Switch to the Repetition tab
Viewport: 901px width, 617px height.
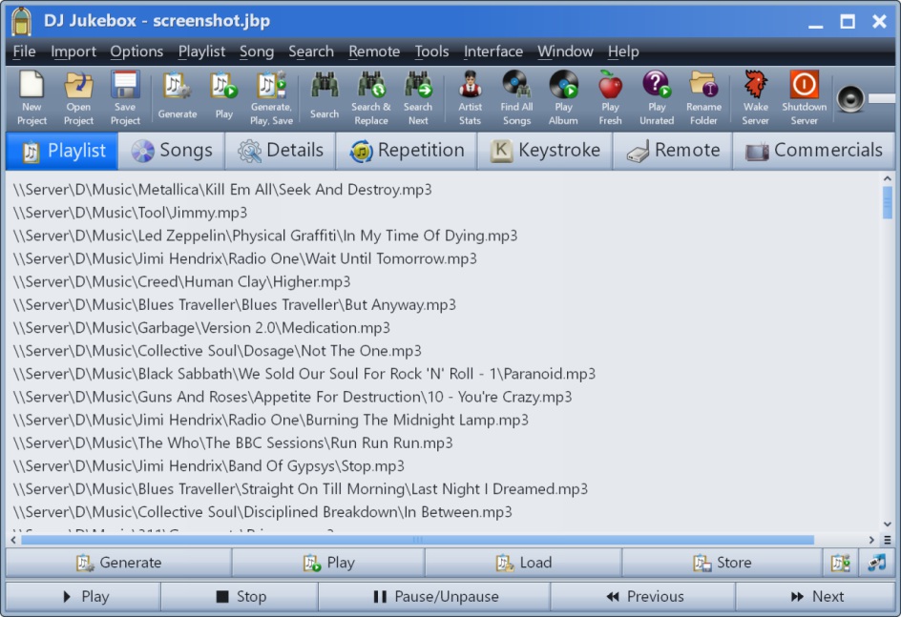pyautogui.click(x=407, y=150)
